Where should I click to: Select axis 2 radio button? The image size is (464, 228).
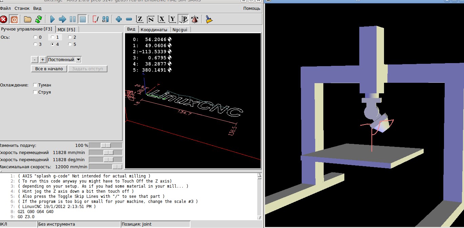pyautogui.click(x=70, y=37)
